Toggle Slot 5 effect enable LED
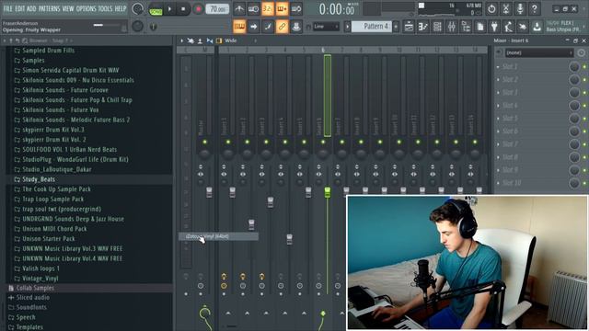Viewport: 589px width, 331px height. [x=584, y=119]
